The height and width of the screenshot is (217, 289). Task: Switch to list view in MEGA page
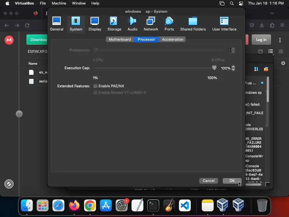click(271, 51)
